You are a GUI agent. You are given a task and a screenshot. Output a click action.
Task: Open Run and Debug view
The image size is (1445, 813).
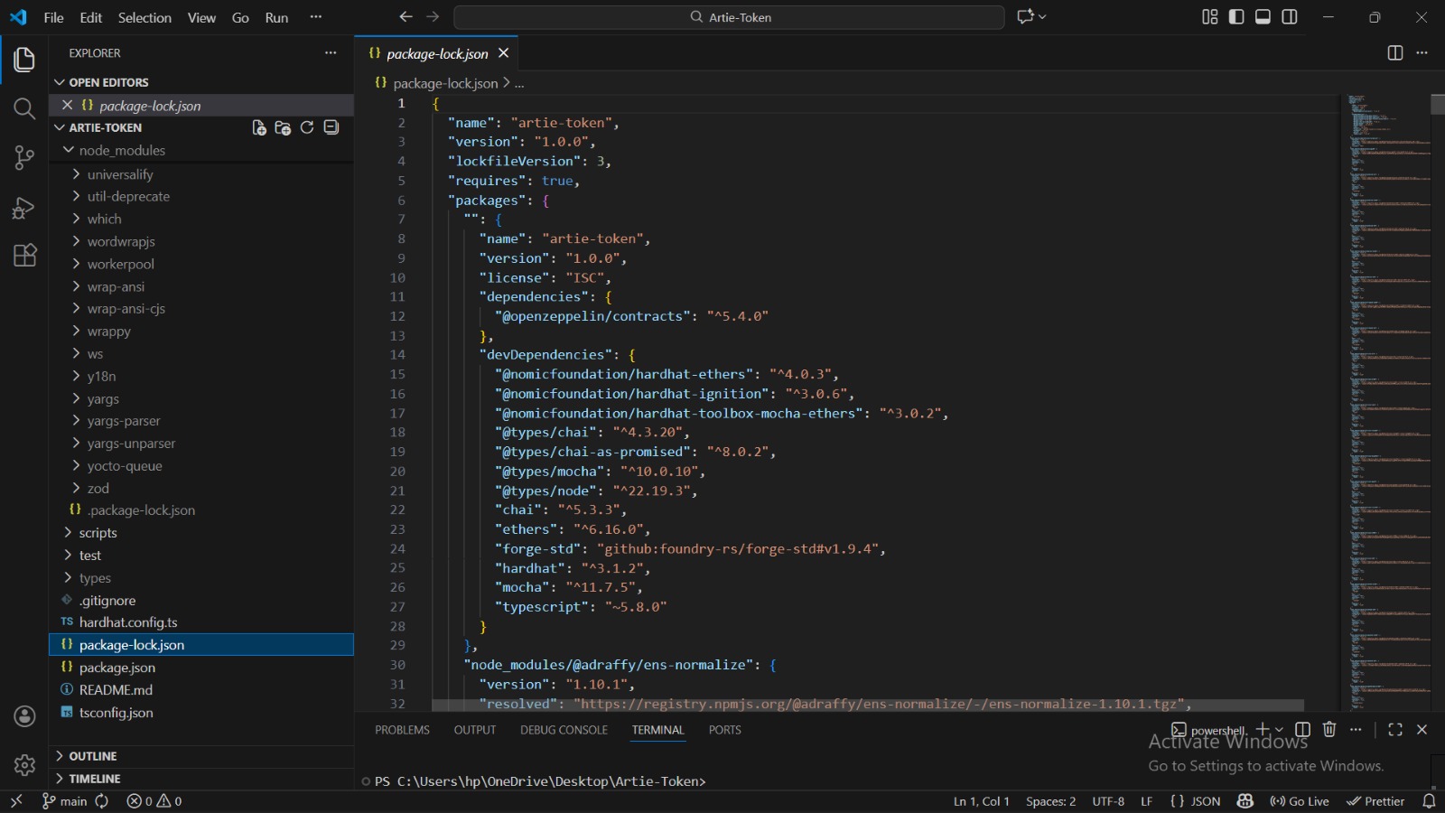pos(24,208)
